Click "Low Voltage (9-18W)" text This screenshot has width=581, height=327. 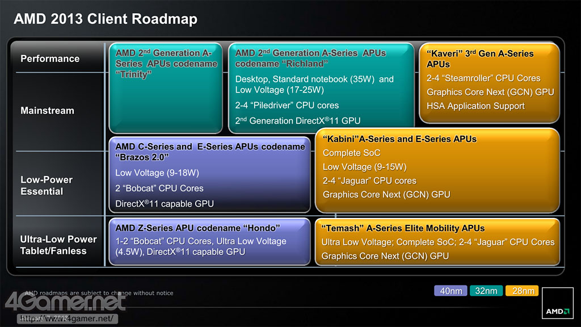(157, 173)
